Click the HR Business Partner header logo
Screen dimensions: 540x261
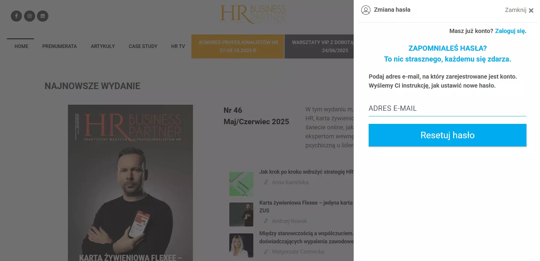[253, 14]
